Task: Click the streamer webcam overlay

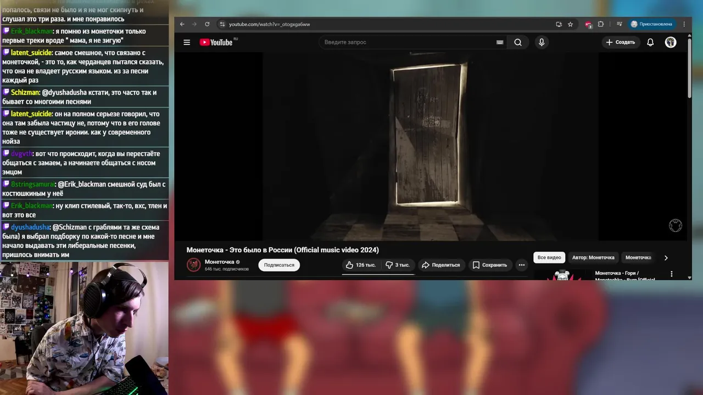Action: click(84, 329)
